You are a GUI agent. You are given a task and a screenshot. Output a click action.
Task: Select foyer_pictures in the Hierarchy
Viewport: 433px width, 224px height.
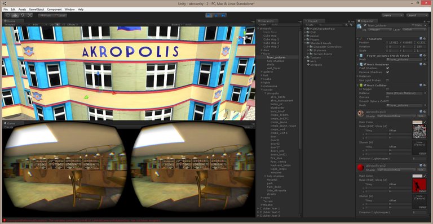click(x=276, y=57)
